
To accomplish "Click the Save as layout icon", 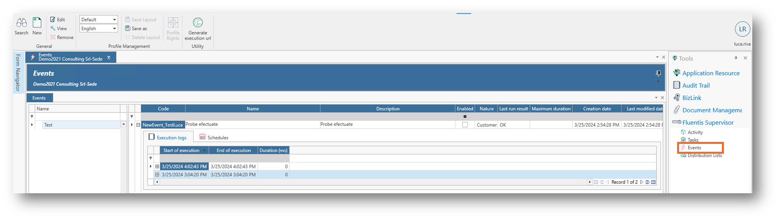I will click(128, 28).
